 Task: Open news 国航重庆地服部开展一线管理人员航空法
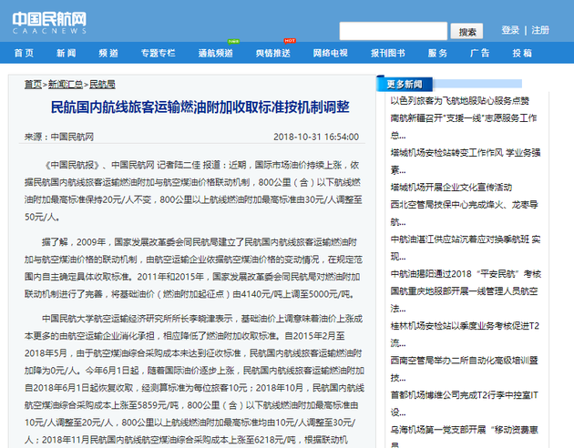464,300
